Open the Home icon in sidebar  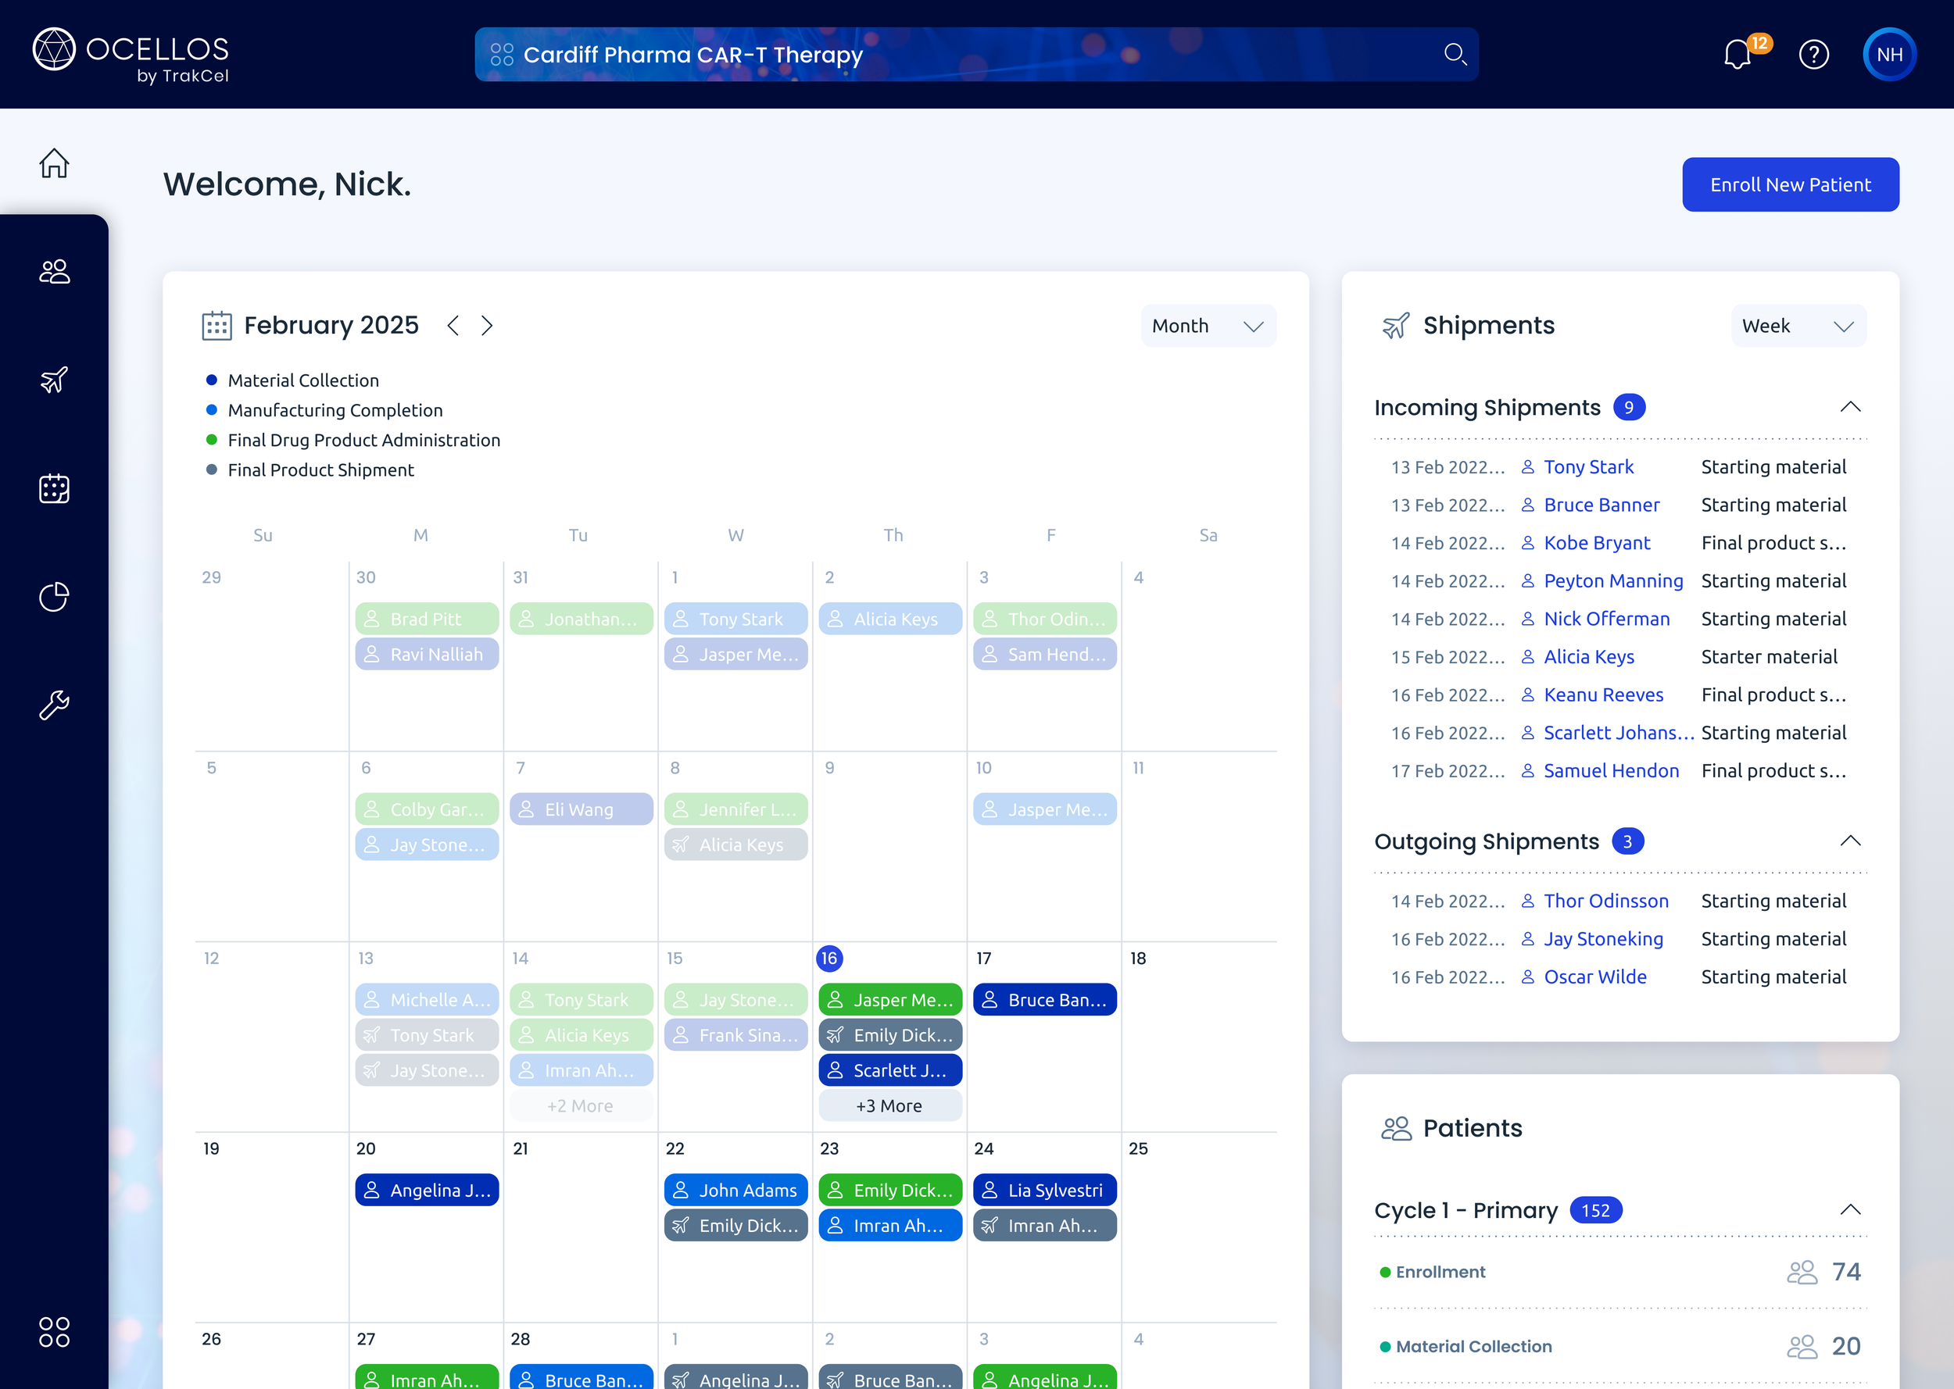[54, 162]
